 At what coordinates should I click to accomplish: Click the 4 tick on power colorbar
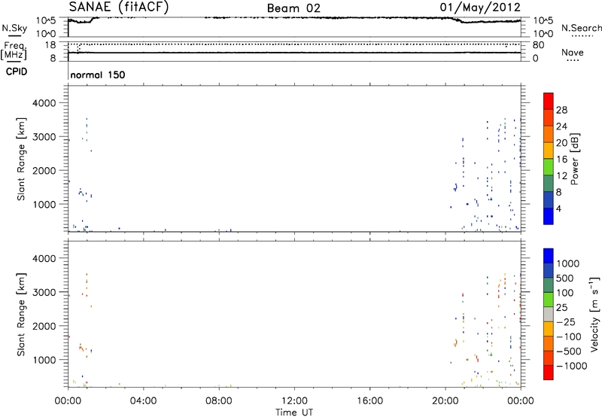click(x=558, y=209)
